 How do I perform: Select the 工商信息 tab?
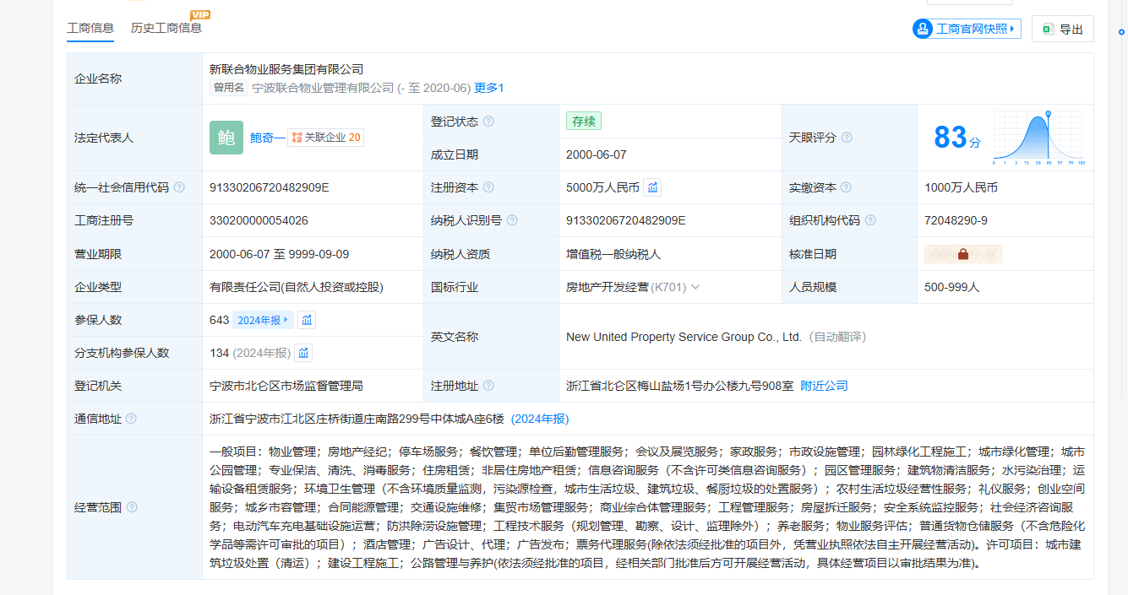pyautogui.click(x=90, y=28)
